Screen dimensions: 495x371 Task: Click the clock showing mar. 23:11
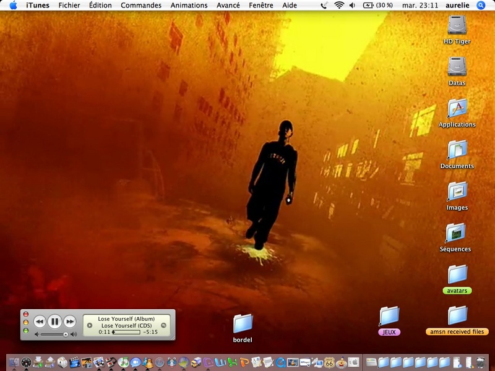pyautogui.click(x=420, y=6)
